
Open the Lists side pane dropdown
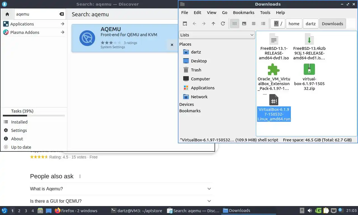pos(217,35)
